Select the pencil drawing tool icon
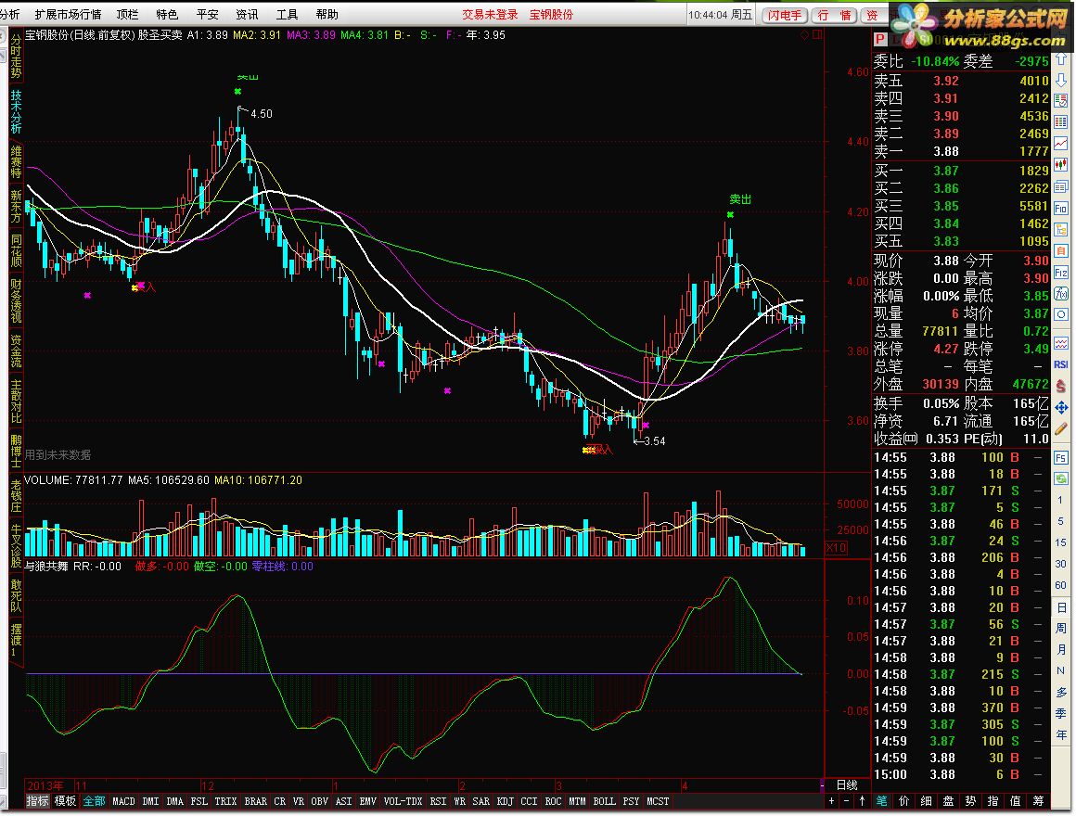Screen dimensions: 1076x816 pos(1061,429)
